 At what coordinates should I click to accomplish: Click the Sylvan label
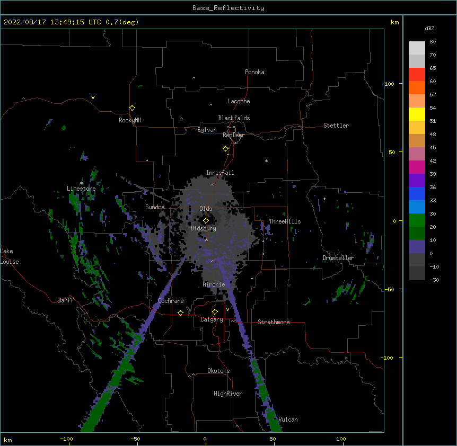point(207,130)
